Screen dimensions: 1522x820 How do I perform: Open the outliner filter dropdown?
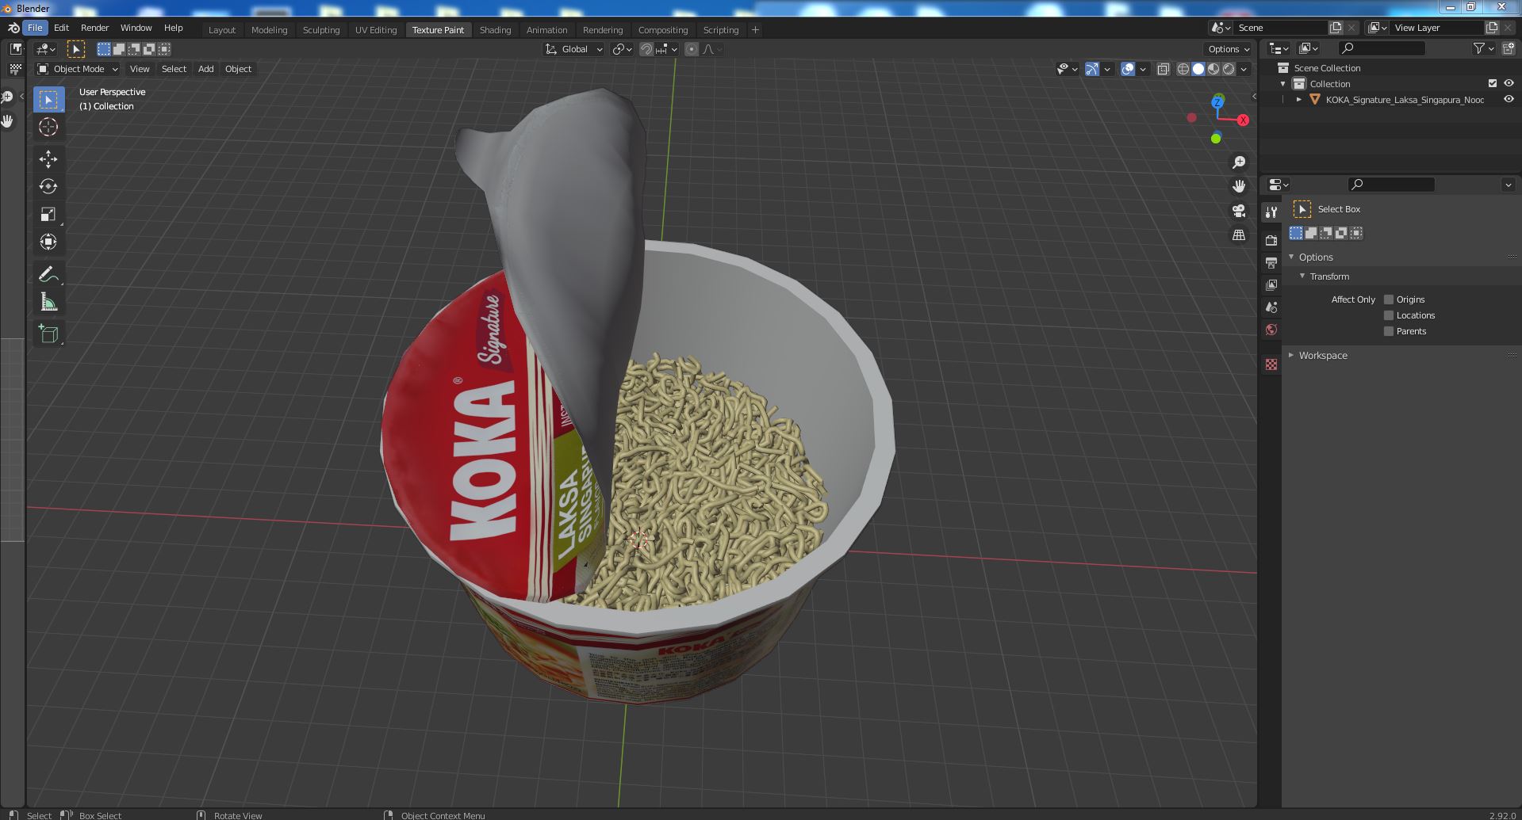click(x=1483, y=49)
